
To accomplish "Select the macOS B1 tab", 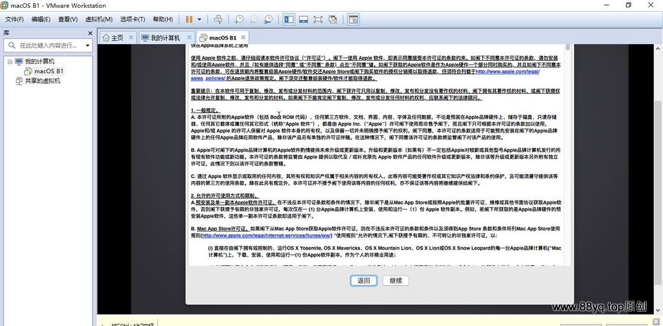I will (223, 38).
